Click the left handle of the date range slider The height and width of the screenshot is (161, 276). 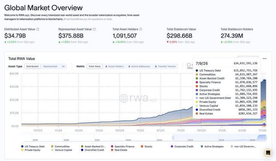click(x=173, y=138)
